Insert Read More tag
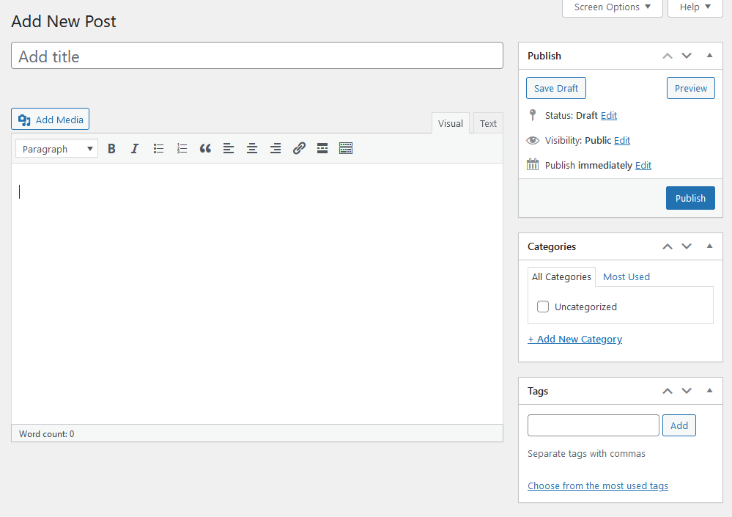 click(322, 149)
